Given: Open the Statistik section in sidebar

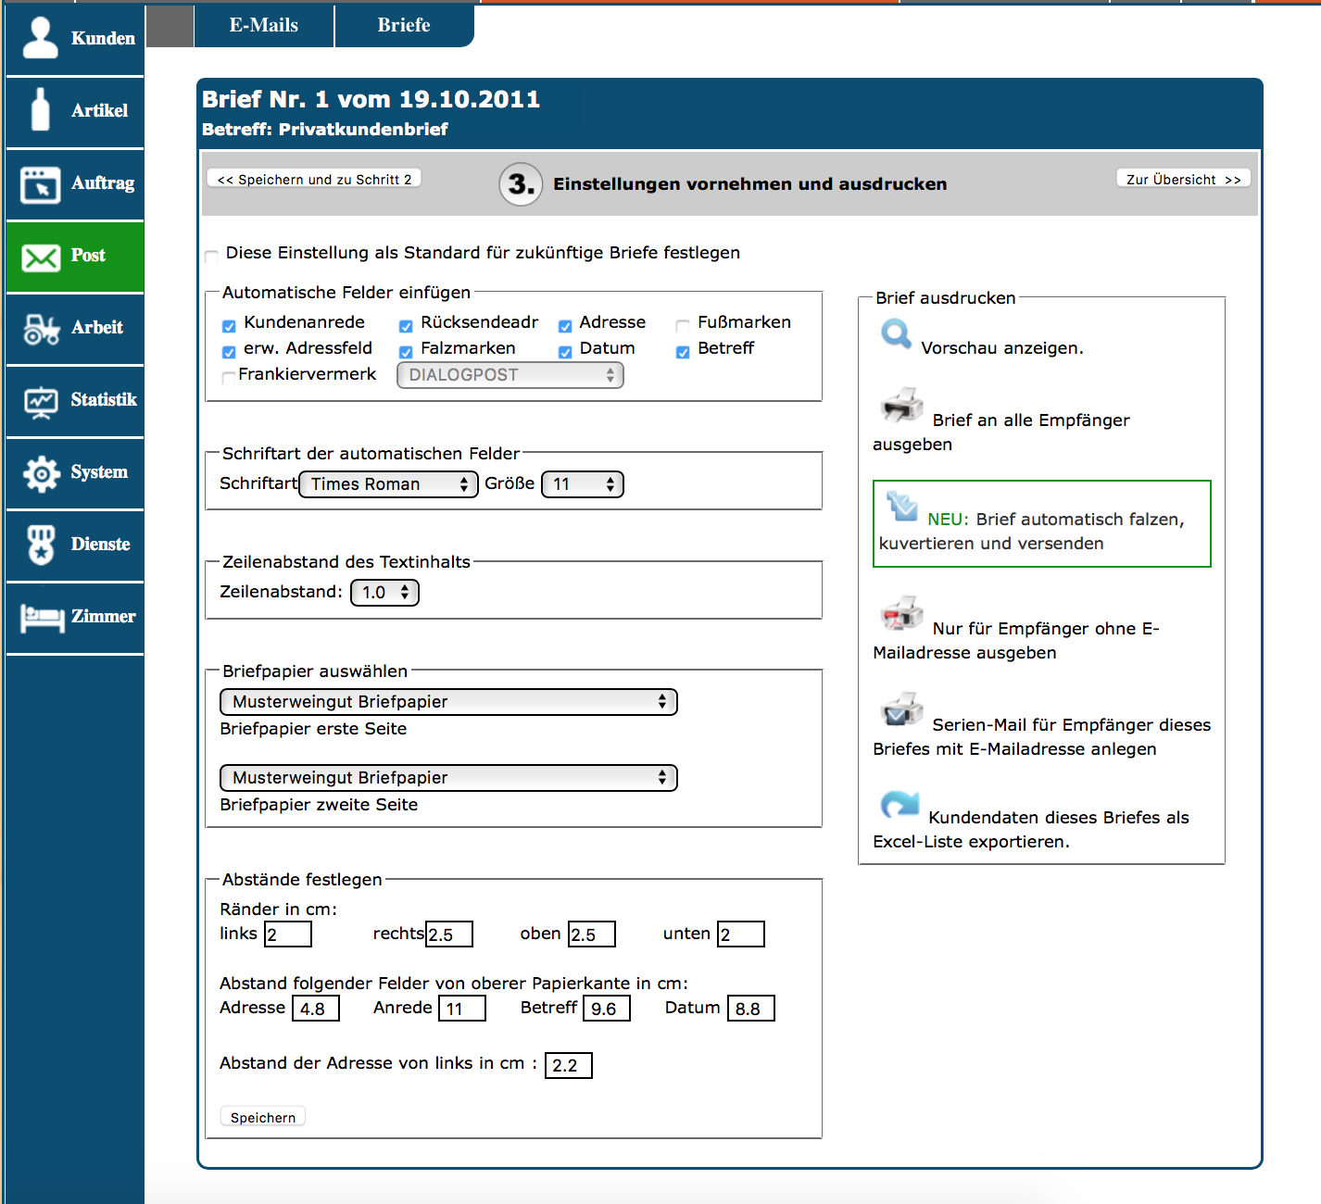Looking at the screenshot, I should 75,400.
